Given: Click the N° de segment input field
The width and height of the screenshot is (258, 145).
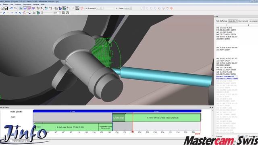Looking at the screenshot, I should (x=100, y=8).
